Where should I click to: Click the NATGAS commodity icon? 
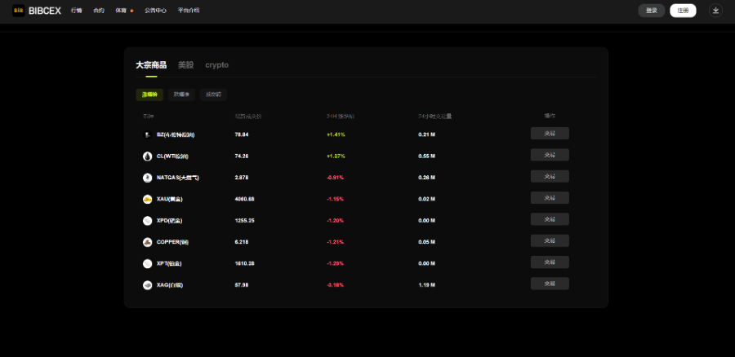(147, 178)
